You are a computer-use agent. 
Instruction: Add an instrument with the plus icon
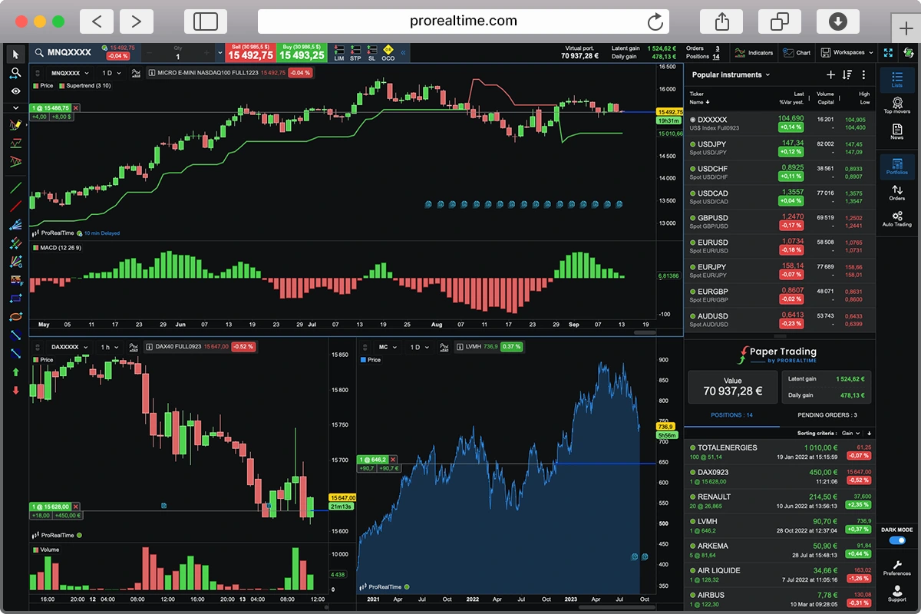[830, 74]
